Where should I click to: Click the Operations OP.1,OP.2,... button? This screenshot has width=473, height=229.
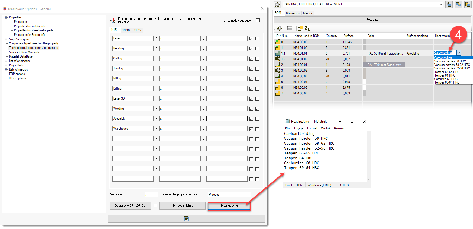[x=130, y=206]
